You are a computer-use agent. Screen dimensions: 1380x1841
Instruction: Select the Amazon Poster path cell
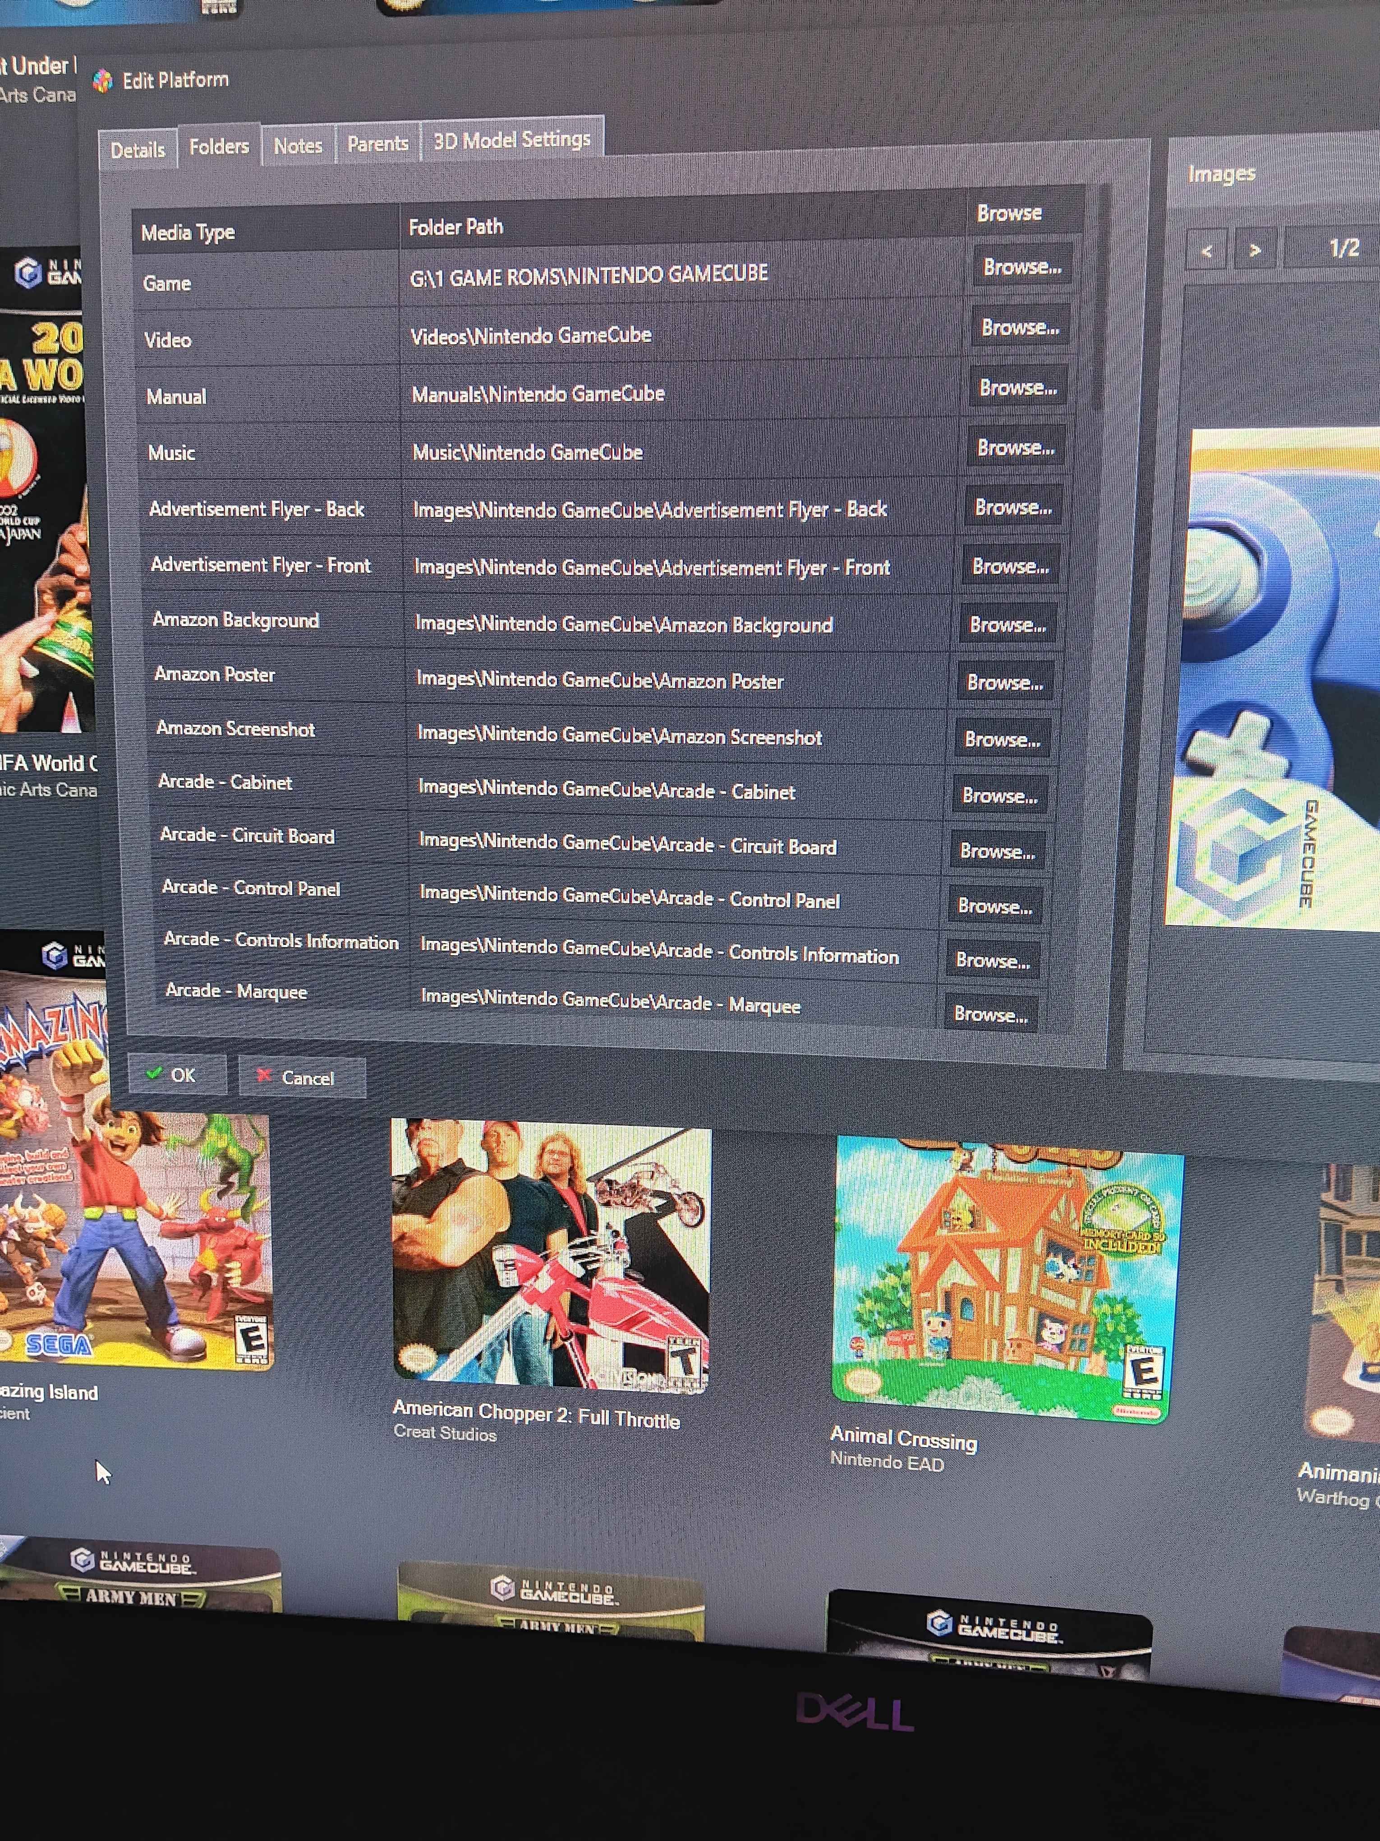coord(678,680)
